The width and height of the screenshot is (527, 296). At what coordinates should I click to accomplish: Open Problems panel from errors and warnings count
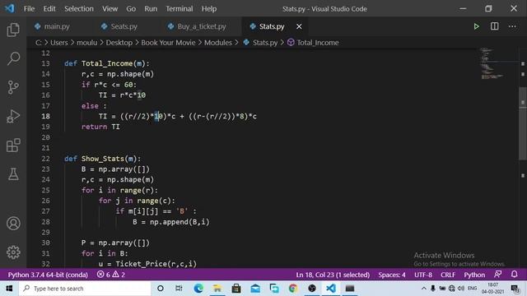point(111,275)
